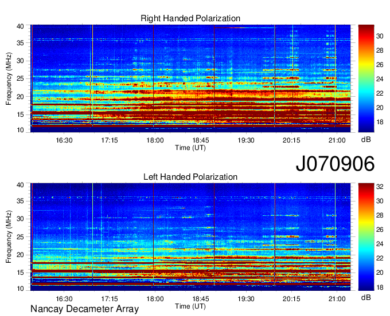Click the "Right Handed Polarization" plot title
The image size is (390, 316).
point(190,18)
